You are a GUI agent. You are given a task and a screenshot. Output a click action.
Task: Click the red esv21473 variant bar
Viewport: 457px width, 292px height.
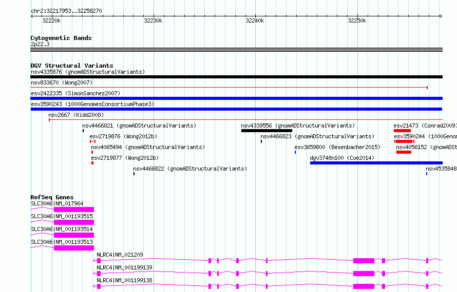[402, 131]
